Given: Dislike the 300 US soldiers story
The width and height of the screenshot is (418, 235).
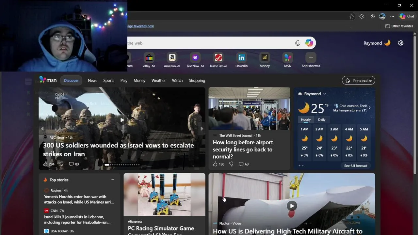Looking at the screenshot, I should [x=61, y=164].
